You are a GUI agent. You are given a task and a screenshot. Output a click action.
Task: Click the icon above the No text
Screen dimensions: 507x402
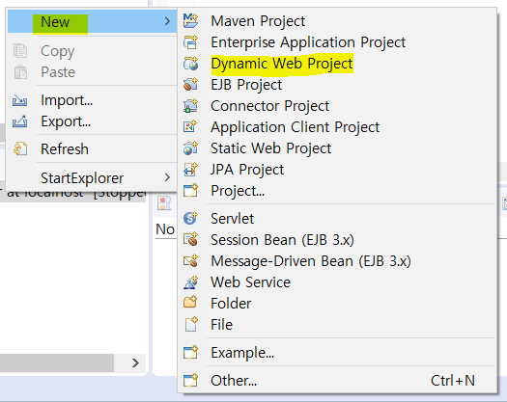(164, 203)
